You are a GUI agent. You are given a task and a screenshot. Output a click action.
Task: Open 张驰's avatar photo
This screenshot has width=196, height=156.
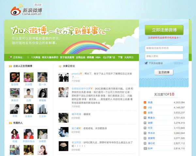tap(15, 109)
